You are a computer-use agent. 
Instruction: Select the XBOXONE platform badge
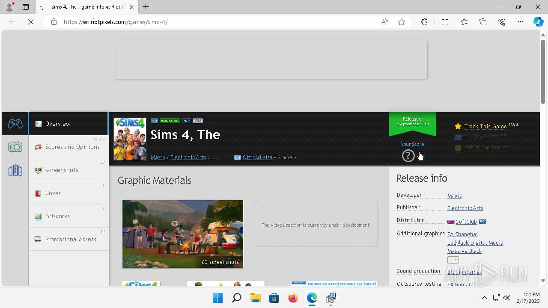click(170, 121)
